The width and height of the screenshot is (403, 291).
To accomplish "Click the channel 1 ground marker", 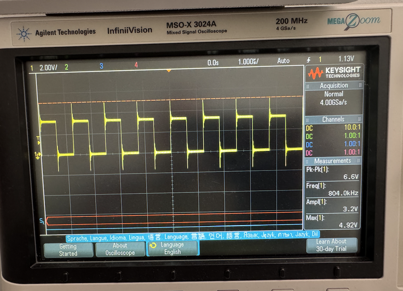I will (x=38, y=155).
